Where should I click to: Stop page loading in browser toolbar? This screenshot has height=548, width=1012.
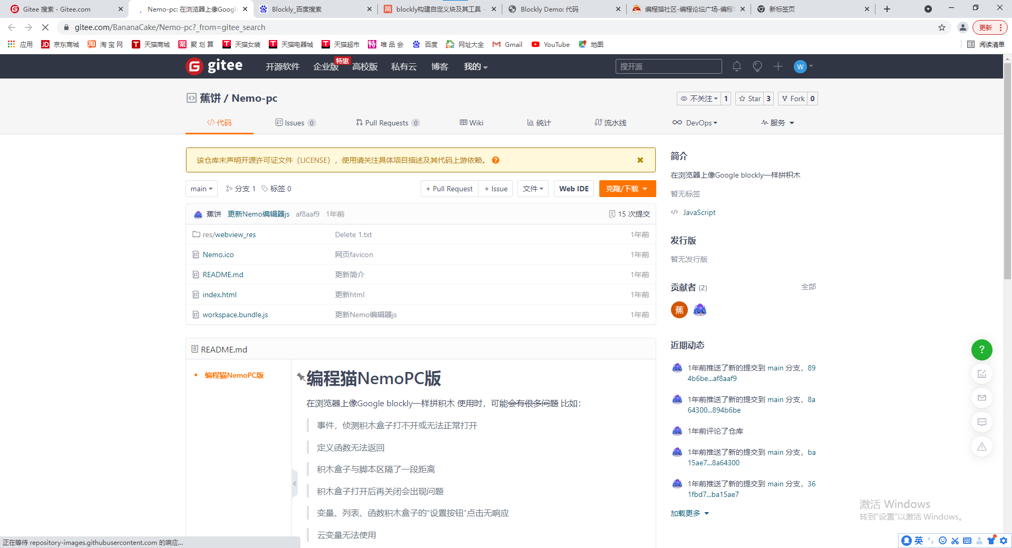coord(45,27)
